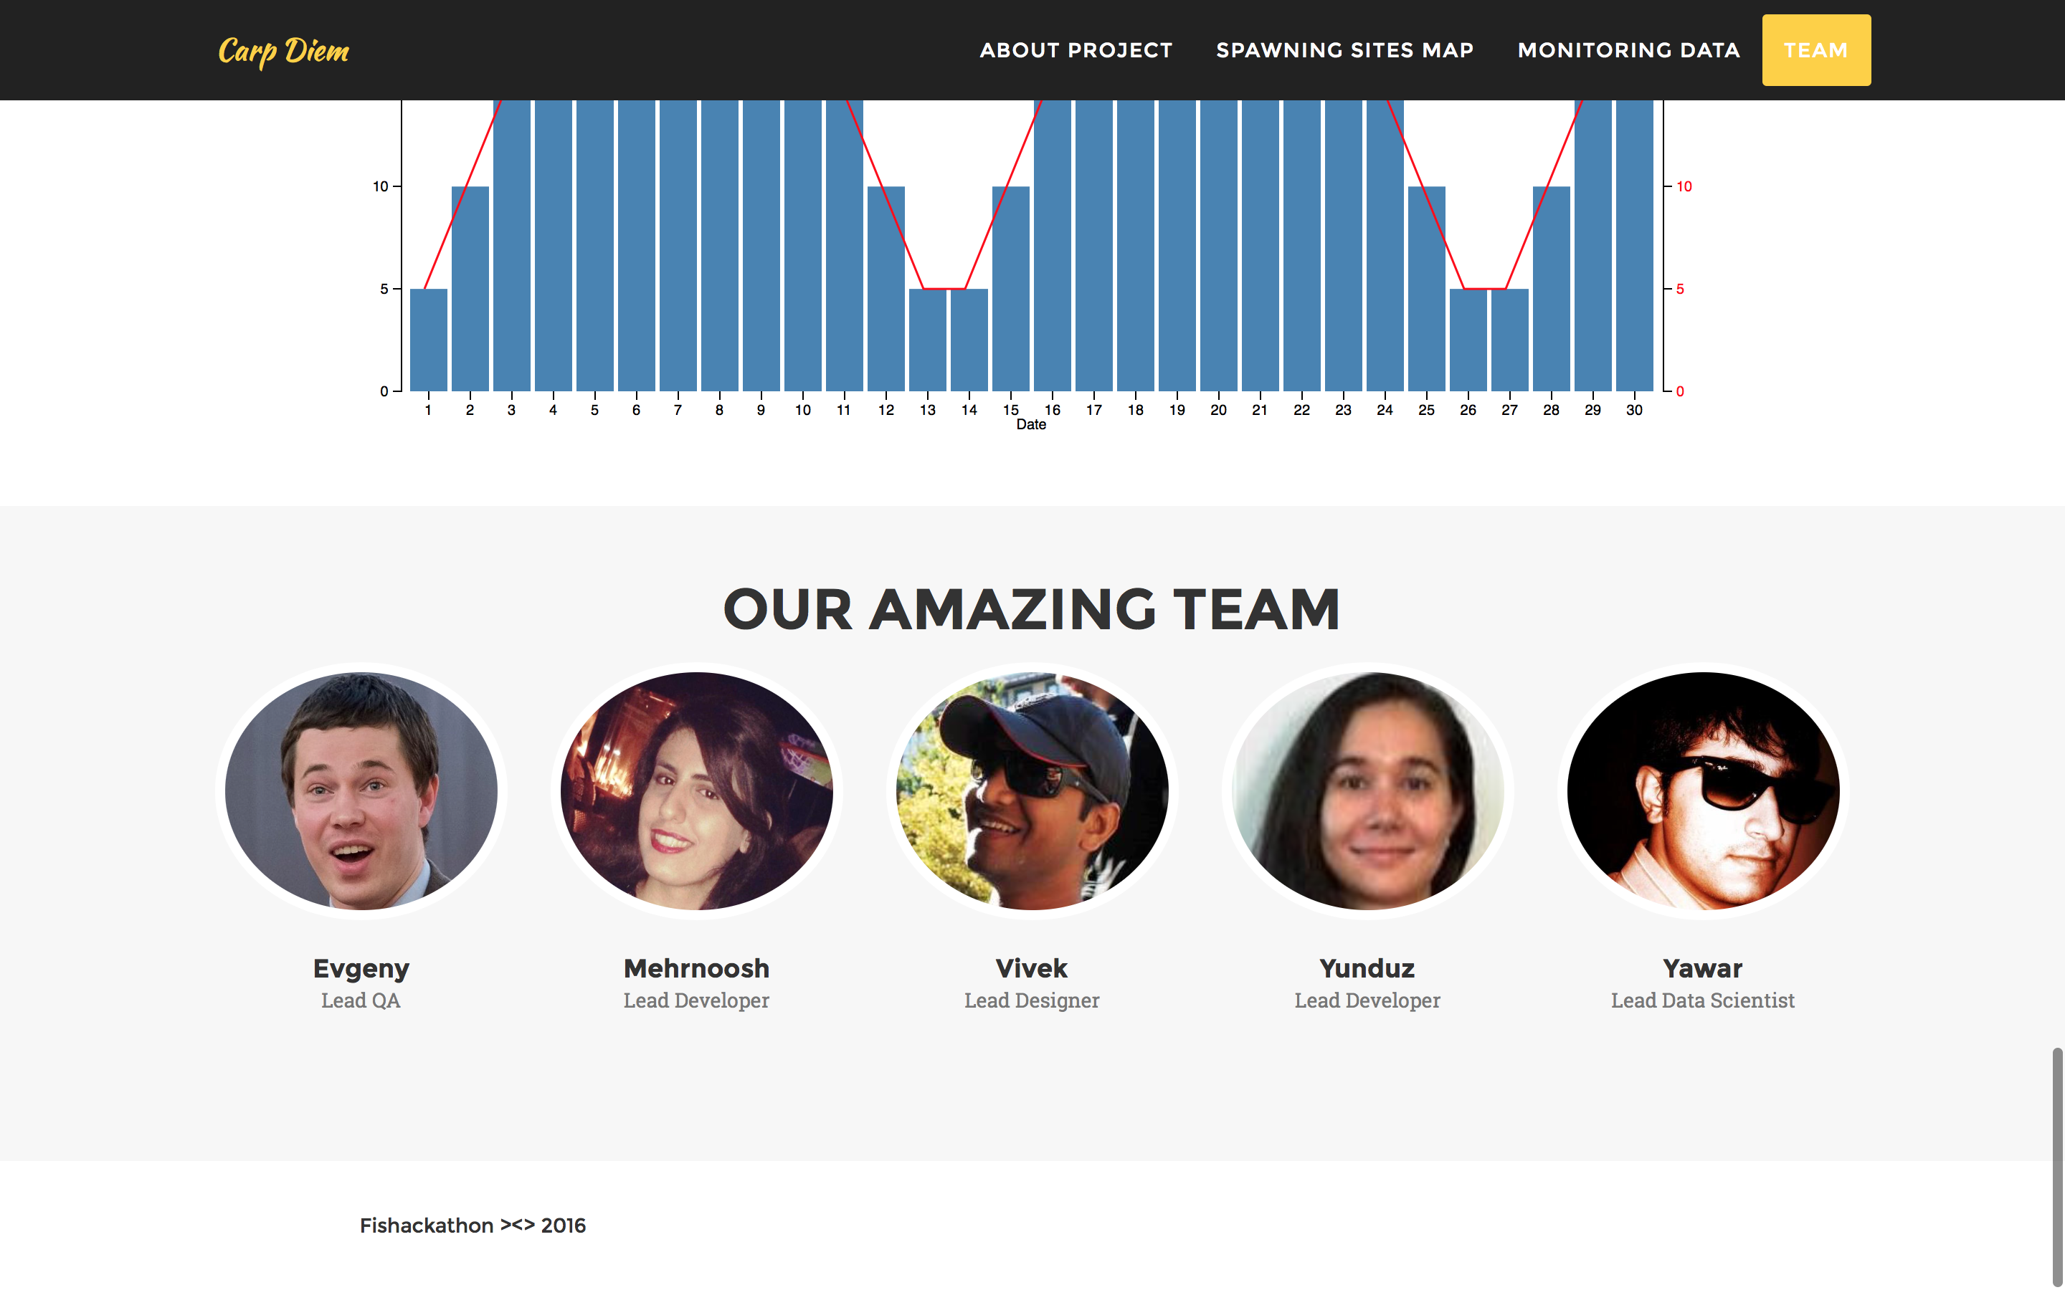The width and height of the screenshot is (2065, 1290).
Task: Click the Carp Diem logo
Action: coord(283,51)
